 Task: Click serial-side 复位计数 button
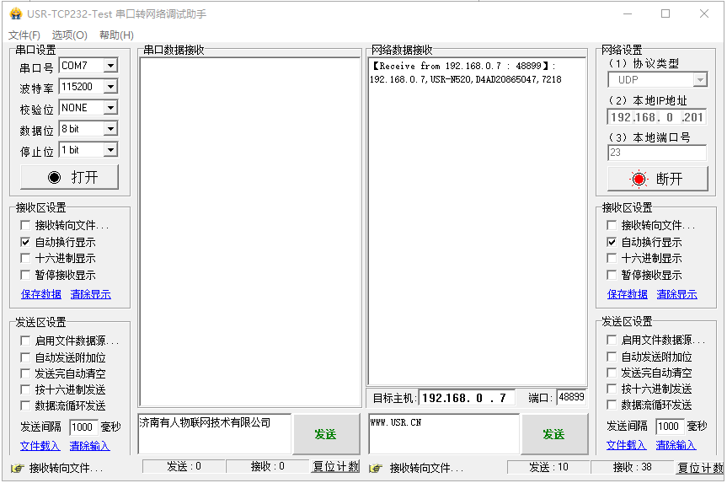pyautogui.click(x=335, y=467)
